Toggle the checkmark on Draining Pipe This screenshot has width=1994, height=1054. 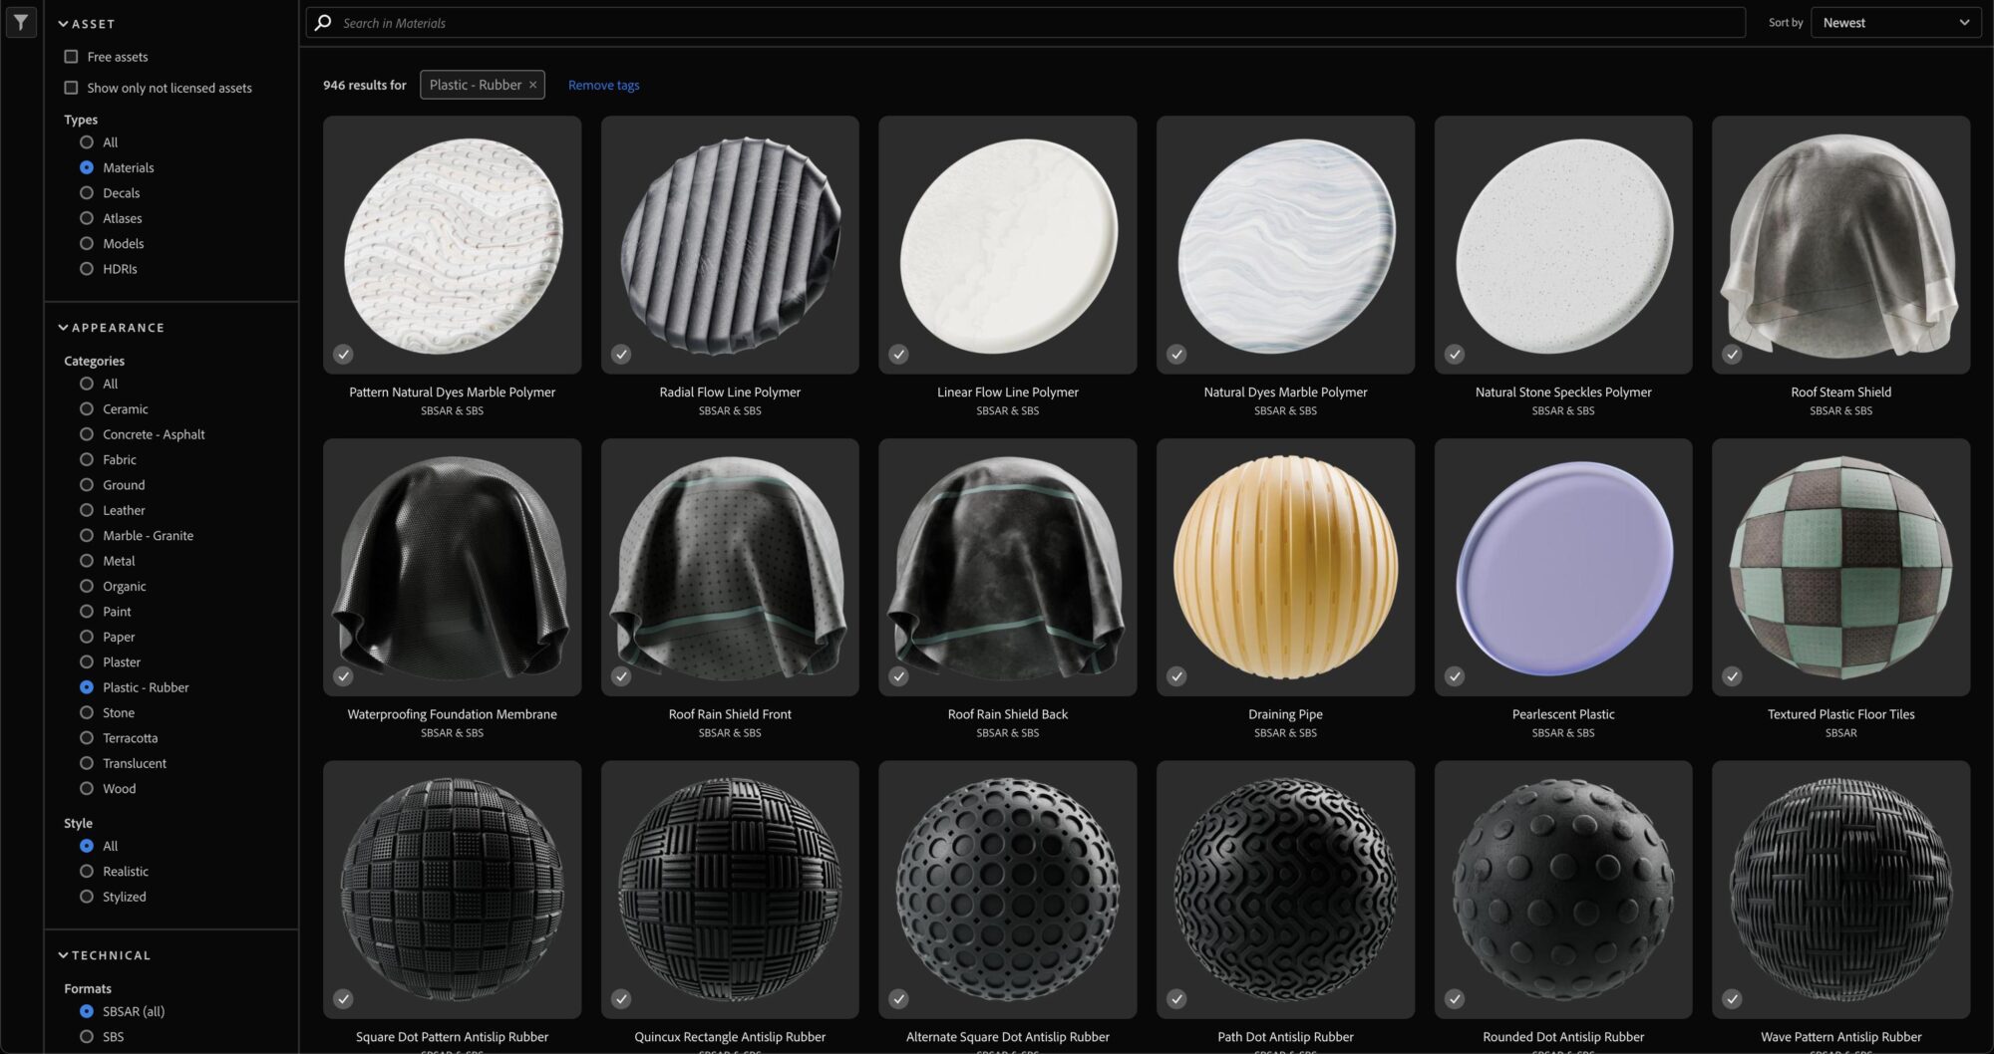click(x=1176, y=676)
